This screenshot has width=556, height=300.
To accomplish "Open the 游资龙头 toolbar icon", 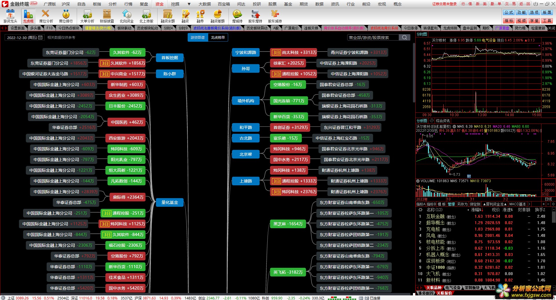I will [x=10, y=16].
